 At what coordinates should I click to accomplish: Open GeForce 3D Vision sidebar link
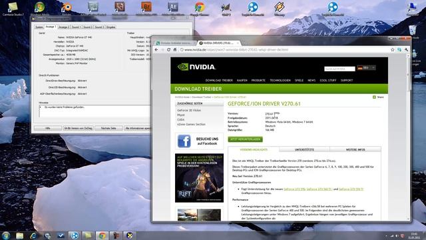pos(189,110)
